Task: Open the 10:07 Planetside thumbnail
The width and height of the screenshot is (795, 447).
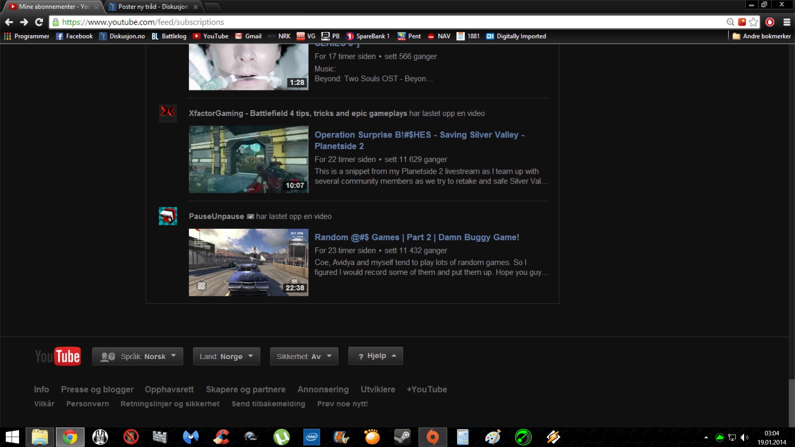Action: [248, 159]
